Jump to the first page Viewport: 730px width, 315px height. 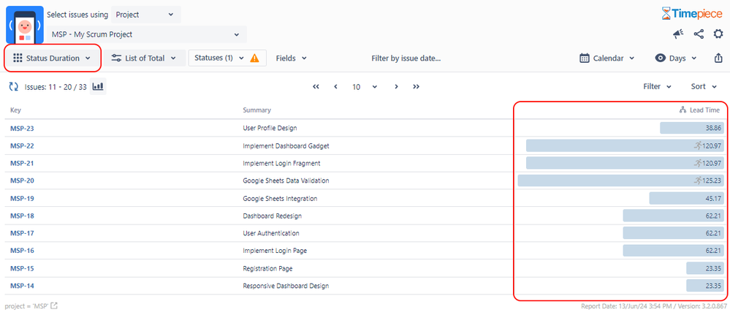click(x=316, y=87)
